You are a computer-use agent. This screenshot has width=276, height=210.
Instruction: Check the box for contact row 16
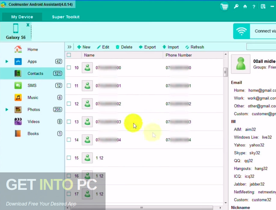coord(69,176)
